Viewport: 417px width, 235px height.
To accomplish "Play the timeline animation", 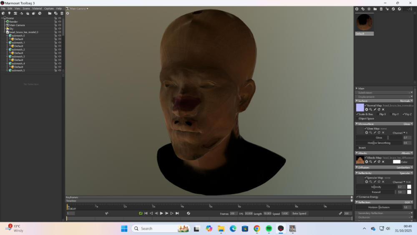I will tap(161, 213).
